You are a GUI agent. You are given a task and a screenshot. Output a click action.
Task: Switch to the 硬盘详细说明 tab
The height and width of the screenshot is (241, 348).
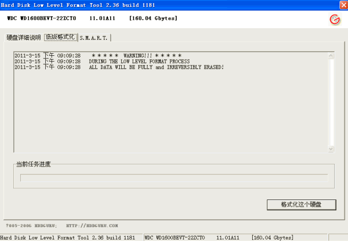23,38
